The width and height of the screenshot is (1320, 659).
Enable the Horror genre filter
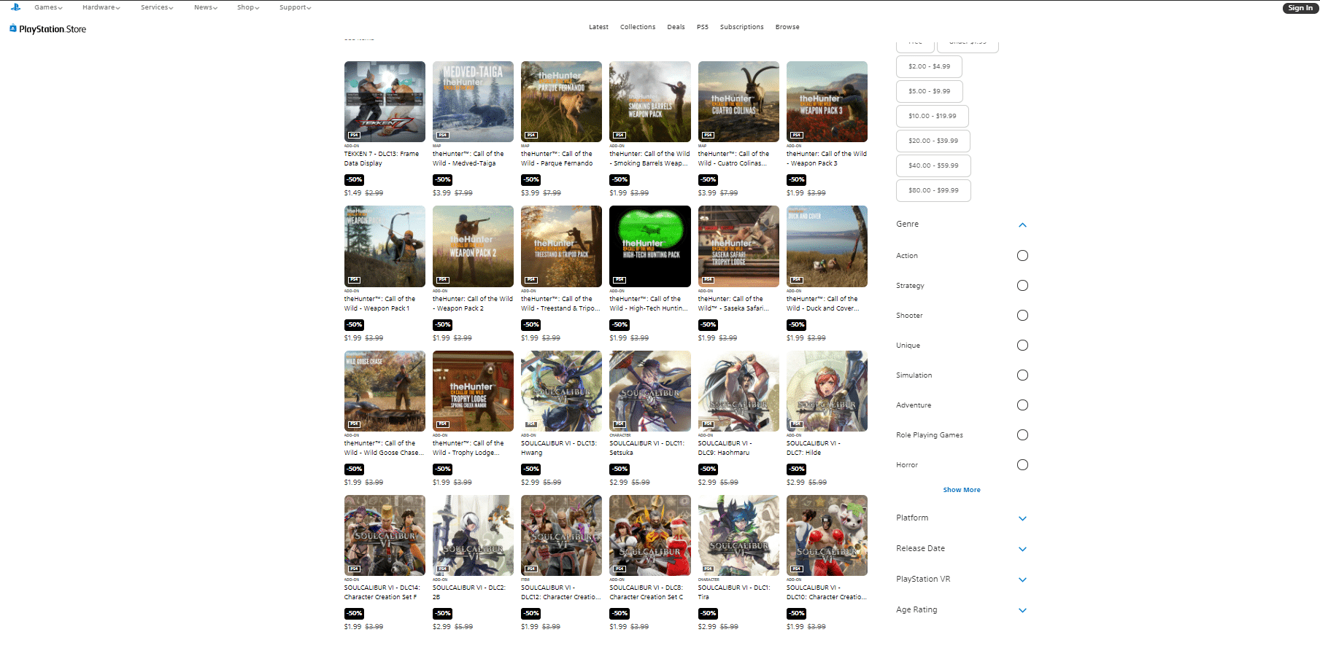click(1022, 465)
